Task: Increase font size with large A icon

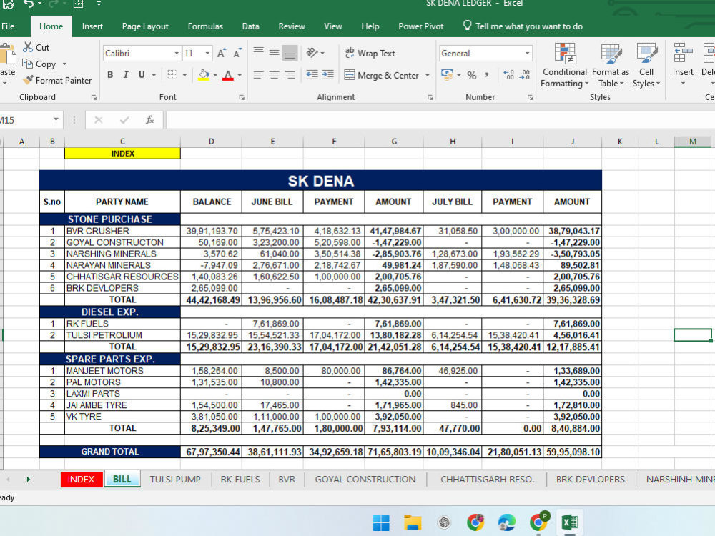Action: tap(221, 54)
